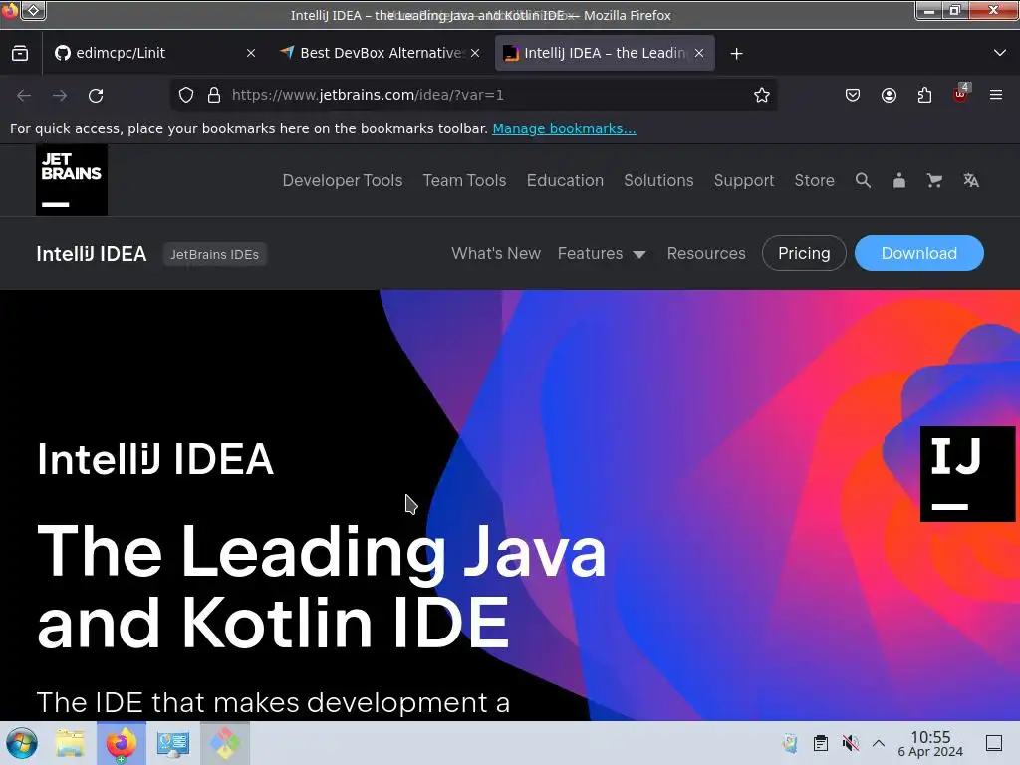1020x765 pixels.
Task: Show site security padlock info
Action: [x=214, y=95]
